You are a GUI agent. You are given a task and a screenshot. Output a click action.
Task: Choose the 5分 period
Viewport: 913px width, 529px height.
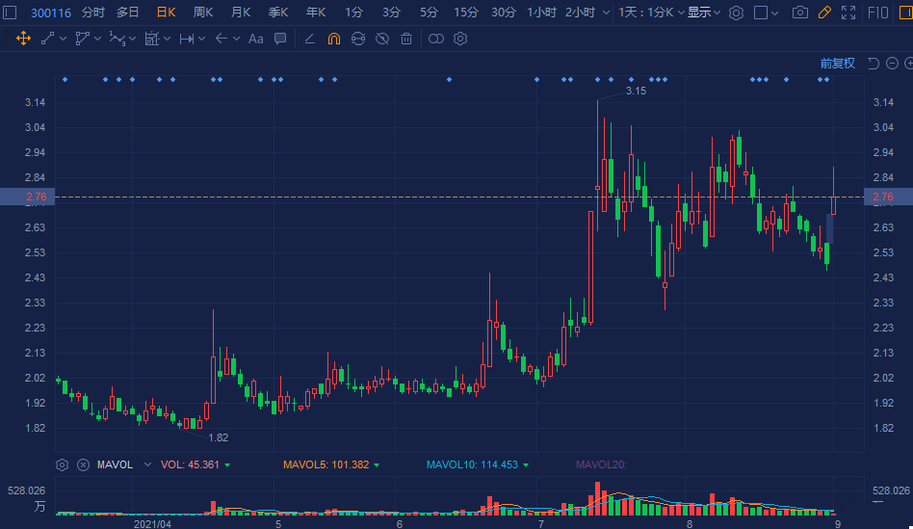[x=429, y=13]
